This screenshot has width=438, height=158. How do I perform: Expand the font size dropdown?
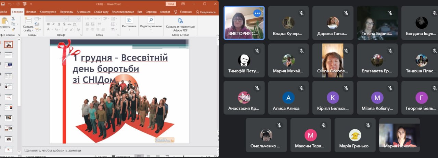point(79,19)
